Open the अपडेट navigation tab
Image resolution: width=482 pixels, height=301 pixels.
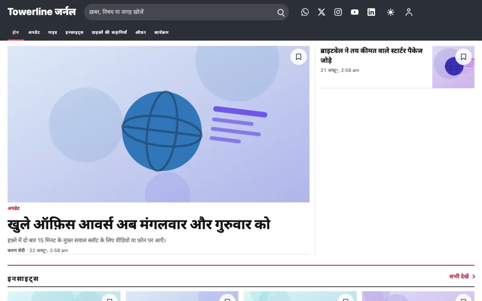point(34,33)
